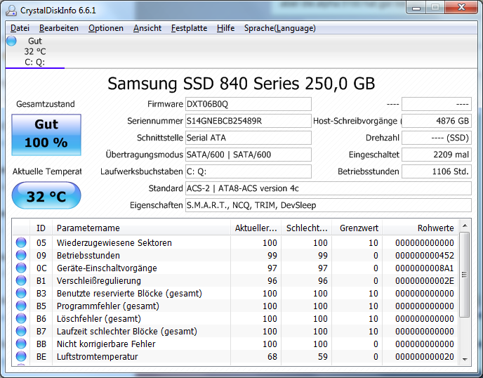Open the Festplatte menu
483x378 pixels.
click(x=189, y=28)
